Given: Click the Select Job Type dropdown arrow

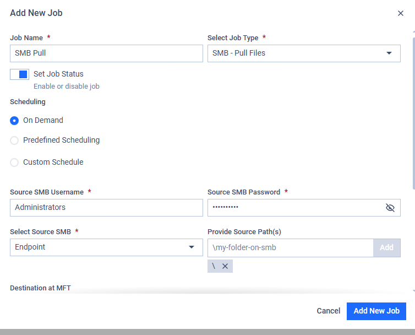Looking at the screenshot, I should pyautogui.click(x=389, y=53).
